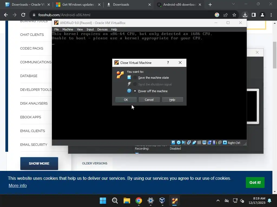
Task: Go back with the browser back arrow
Action: 6,15
